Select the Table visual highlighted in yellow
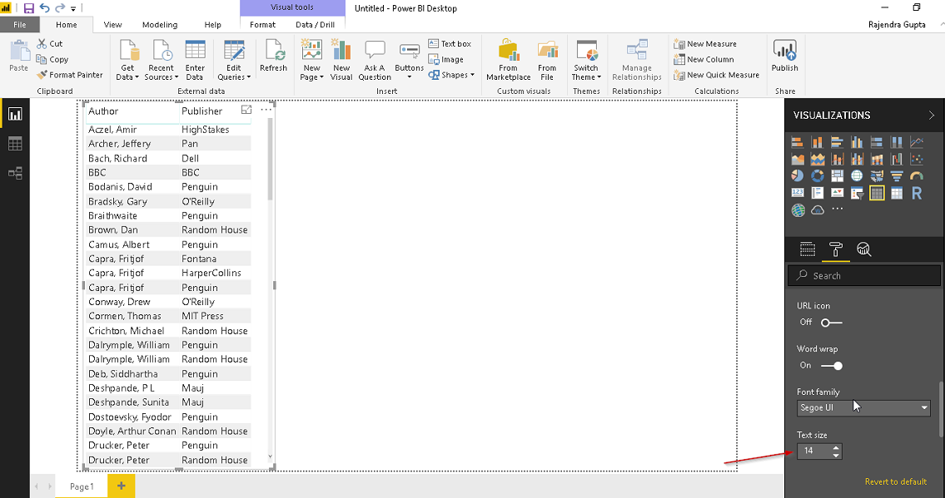Image resolution: width=945 pixels, height=498 pixels. point(877,193)
